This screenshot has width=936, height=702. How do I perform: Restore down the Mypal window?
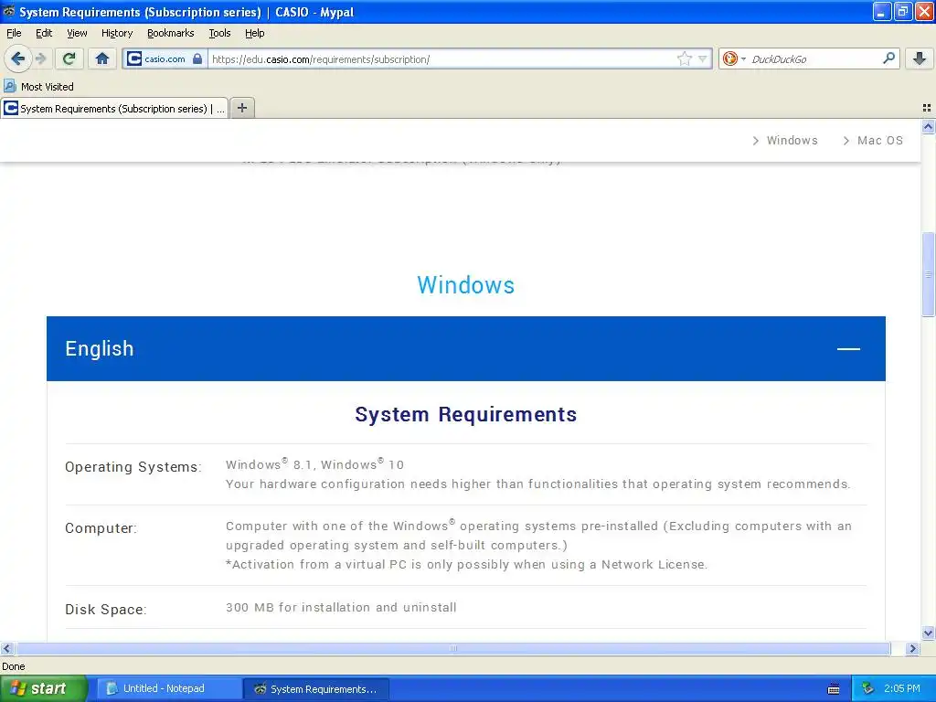point(902,11)
